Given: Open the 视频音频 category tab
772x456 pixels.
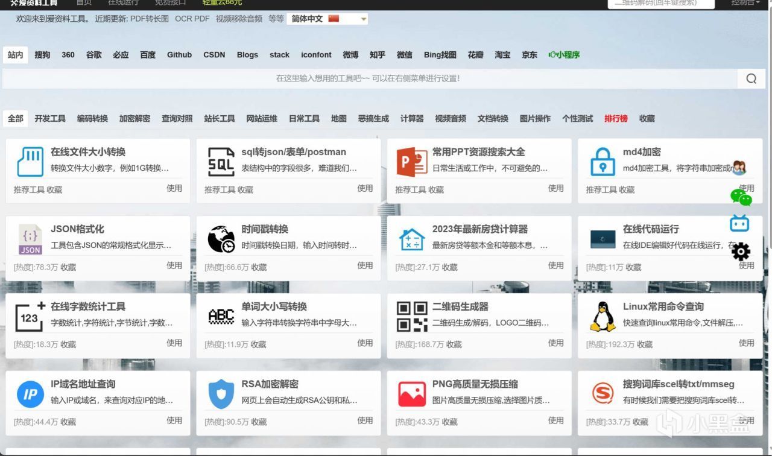Looking at the screenshot, I should [x=451, y=118].
